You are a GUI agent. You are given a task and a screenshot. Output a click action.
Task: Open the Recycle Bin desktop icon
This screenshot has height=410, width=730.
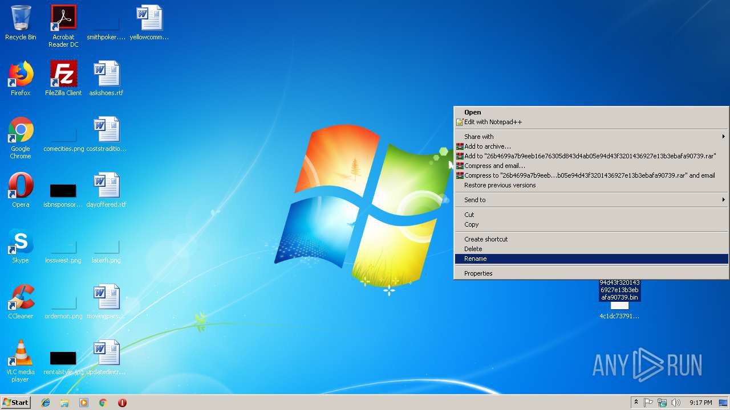click(21, 23)
